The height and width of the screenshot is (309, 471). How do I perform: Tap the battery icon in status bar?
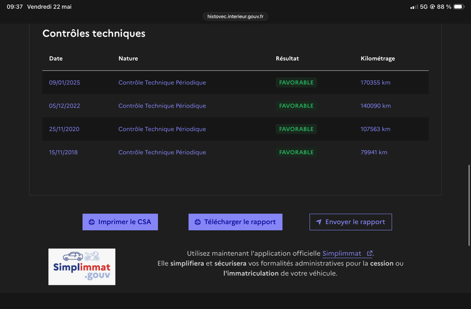459,6
